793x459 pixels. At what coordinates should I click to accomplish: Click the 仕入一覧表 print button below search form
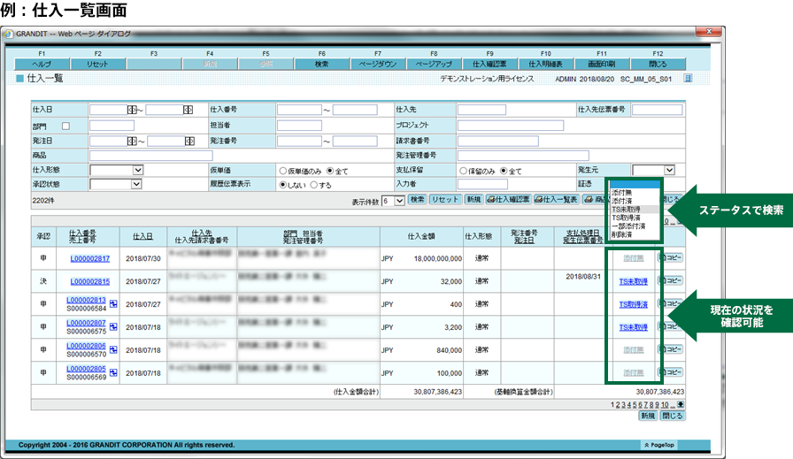point(556,200)
